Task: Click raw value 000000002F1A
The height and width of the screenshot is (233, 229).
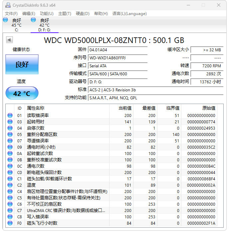Action: [201, 223]
